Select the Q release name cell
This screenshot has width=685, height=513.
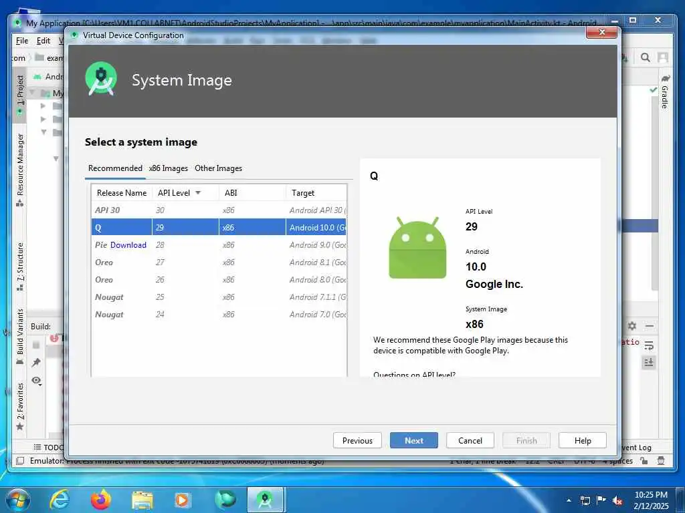click(x=122, y=228)
